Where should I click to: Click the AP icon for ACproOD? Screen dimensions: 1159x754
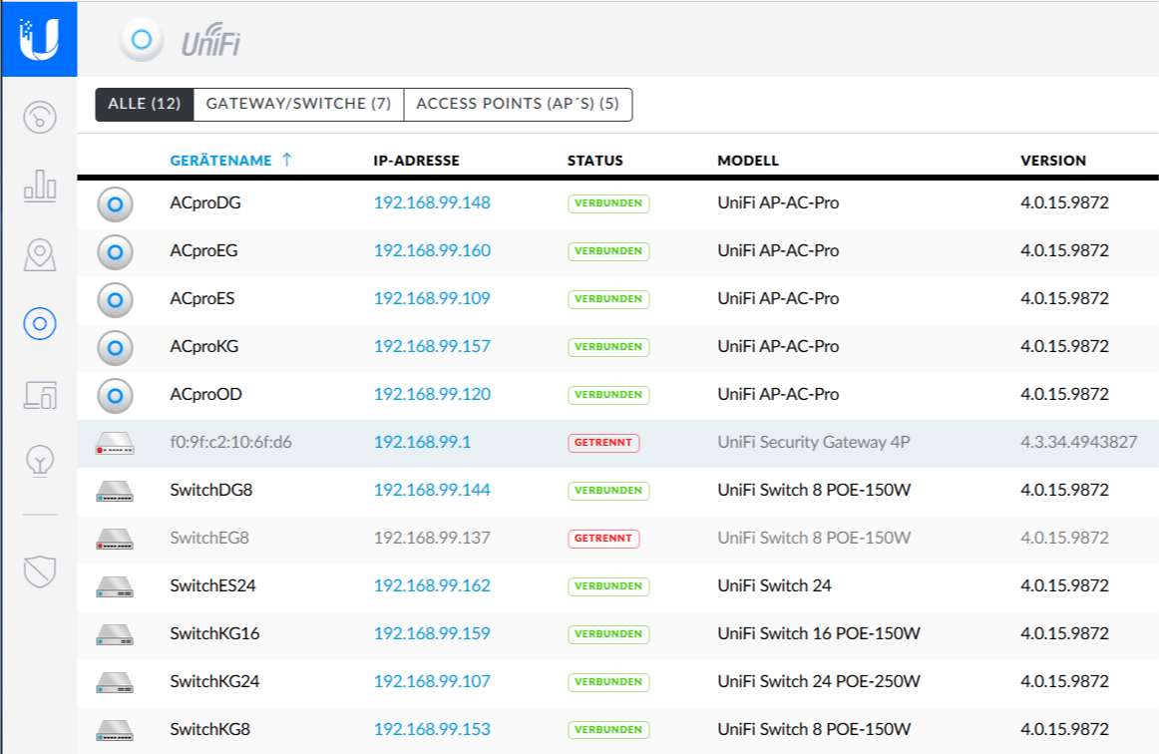point(115,396)
